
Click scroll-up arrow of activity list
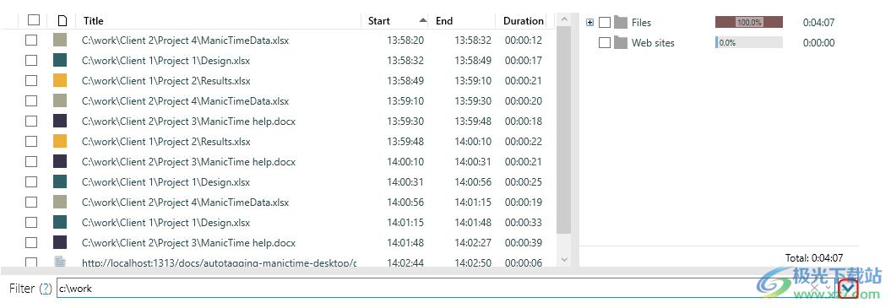pyautogui.click(x=563, y=20)
